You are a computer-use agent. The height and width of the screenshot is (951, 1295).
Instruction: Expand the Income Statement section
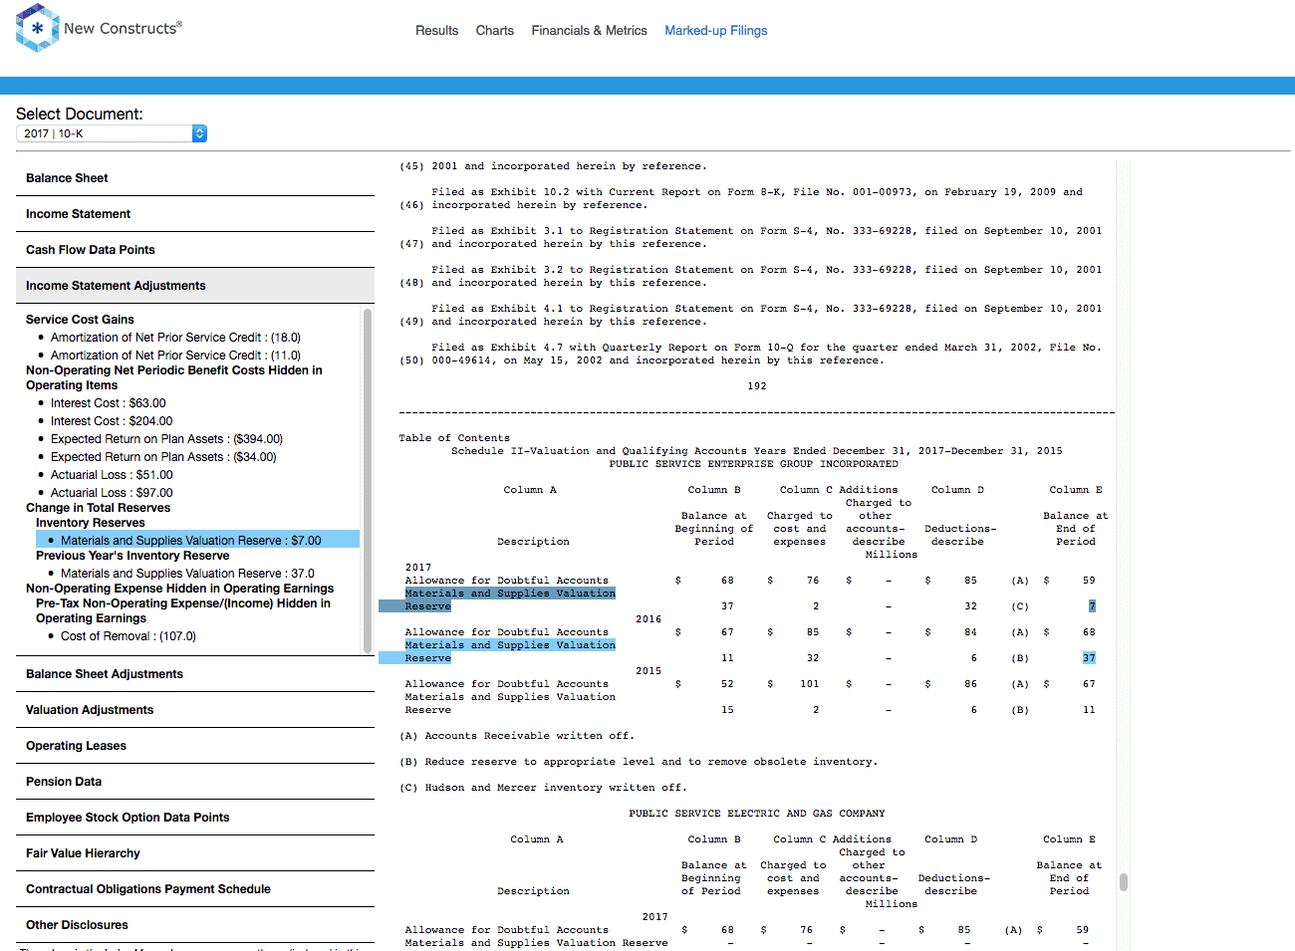(195, 214)
